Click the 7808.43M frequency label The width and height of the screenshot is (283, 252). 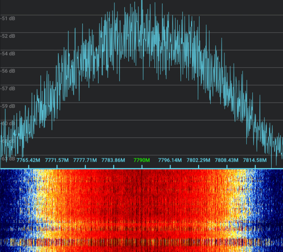[227, 160]
